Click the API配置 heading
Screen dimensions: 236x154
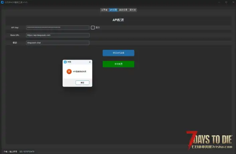coord(118,20)
